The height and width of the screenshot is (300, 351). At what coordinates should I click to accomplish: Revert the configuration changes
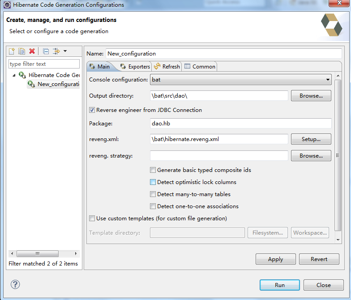coord(319,259)
